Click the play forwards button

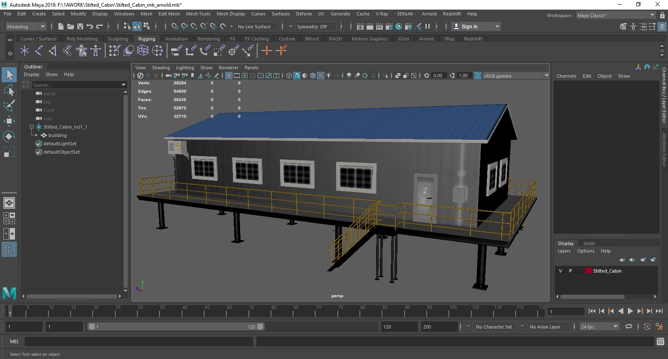click(x=630, y=311)
